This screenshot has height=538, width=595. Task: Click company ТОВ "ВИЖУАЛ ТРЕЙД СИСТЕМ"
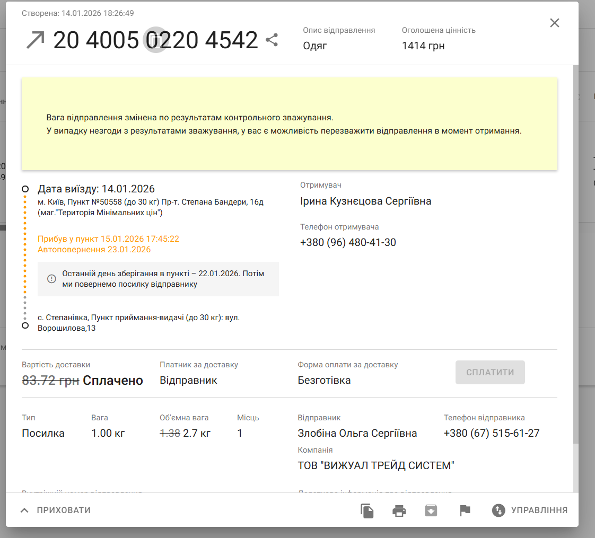point(376,465)
